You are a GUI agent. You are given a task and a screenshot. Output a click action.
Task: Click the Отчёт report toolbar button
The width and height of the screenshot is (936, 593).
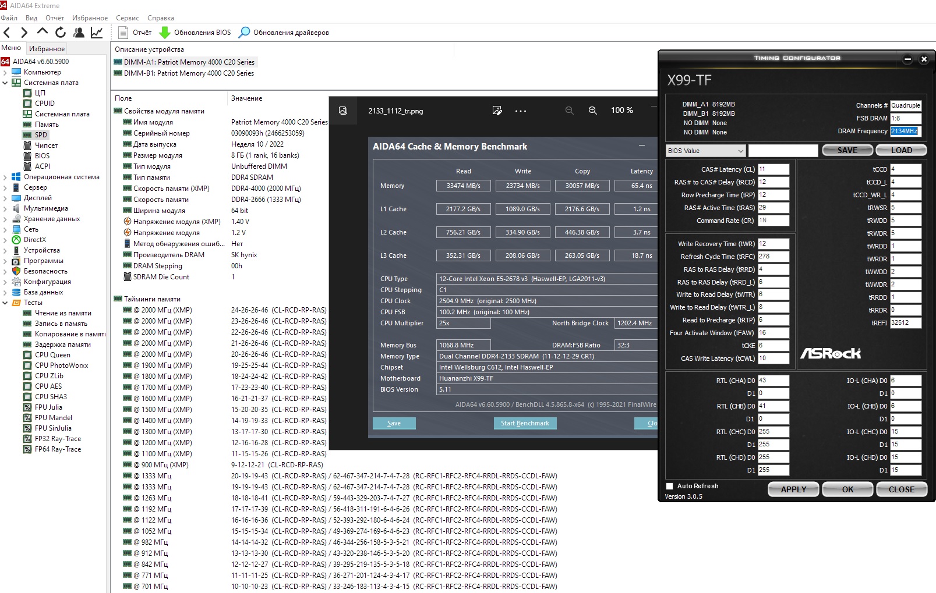click(x=135, y=33)
